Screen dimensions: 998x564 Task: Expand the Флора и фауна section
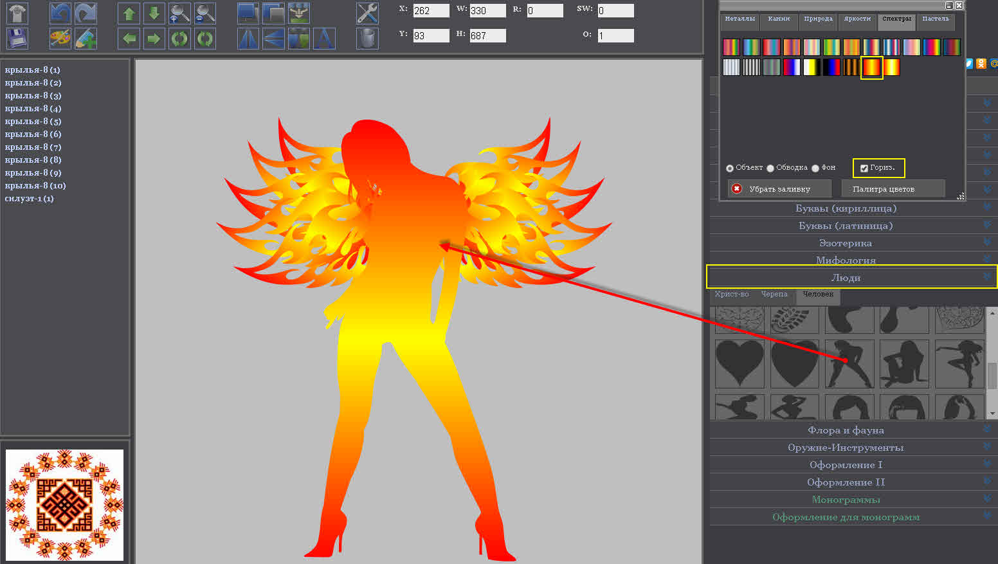click(x=846, y=430)
